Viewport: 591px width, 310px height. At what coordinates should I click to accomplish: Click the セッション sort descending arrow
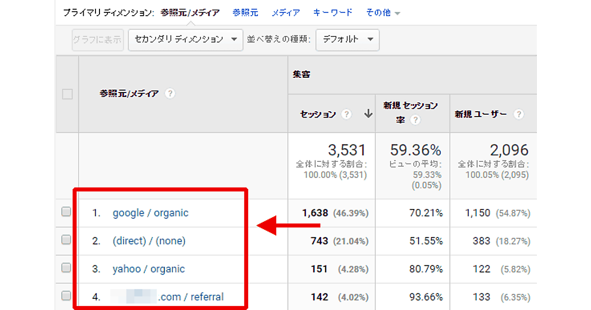tap(368, 114)
